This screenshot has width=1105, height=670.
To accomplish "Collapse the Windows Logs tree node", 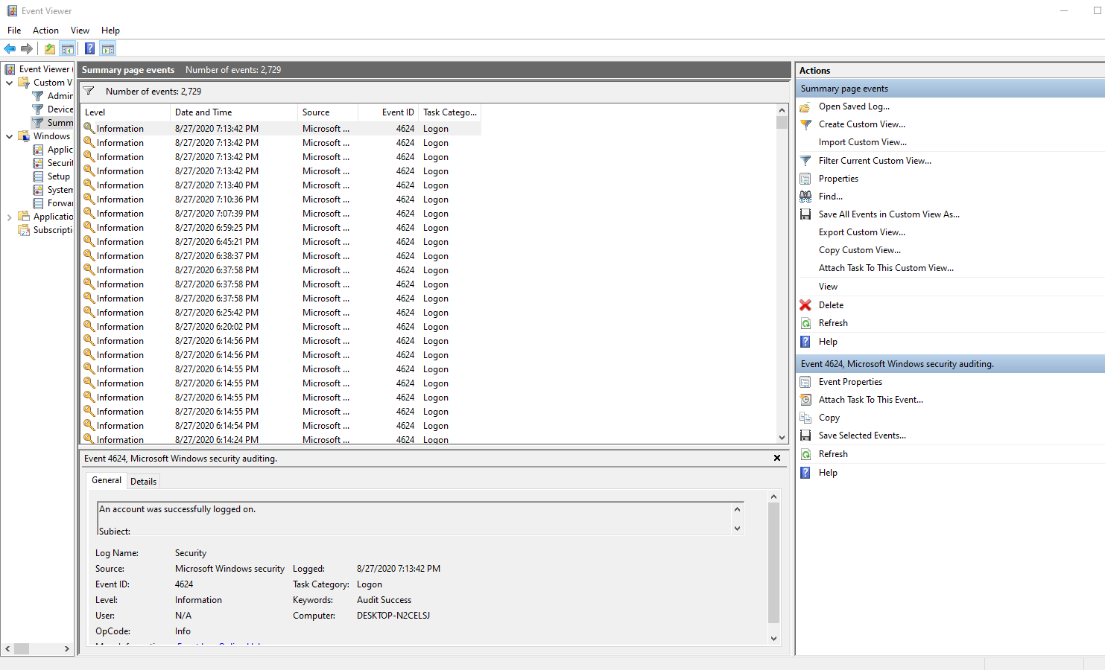I will tap(9, 136).
